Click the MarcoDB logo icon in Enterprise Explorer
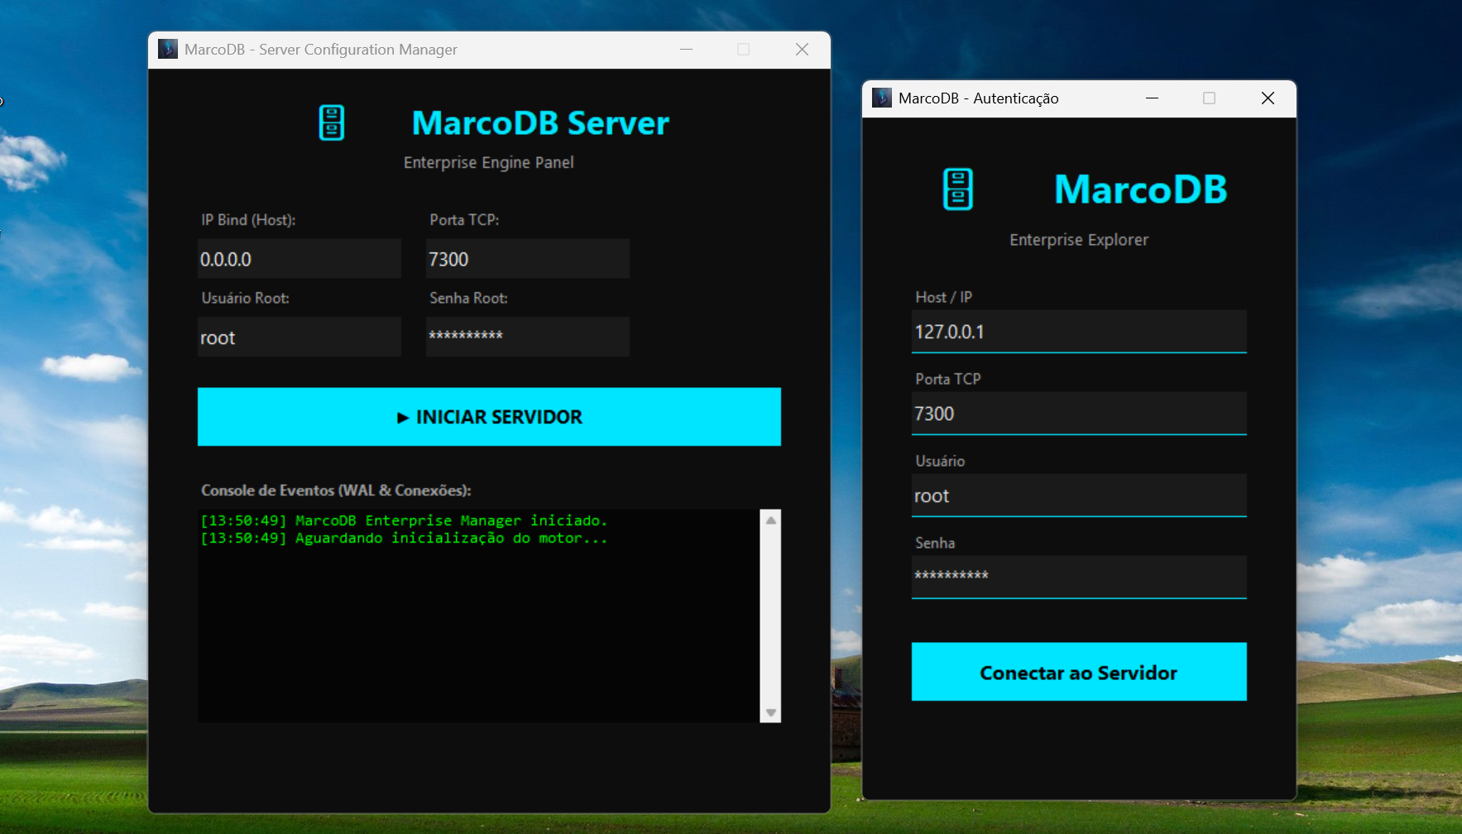Screen dimensions: 1462x834 pos(957,189)
